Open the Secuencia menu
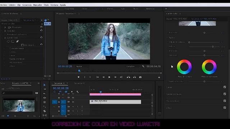Screen dimensions: 230x129 click(27, 5)
